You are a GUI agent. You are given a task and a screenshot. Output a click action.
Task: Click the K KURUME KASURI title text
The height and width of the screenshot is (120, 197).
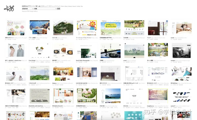pos(82,83)
